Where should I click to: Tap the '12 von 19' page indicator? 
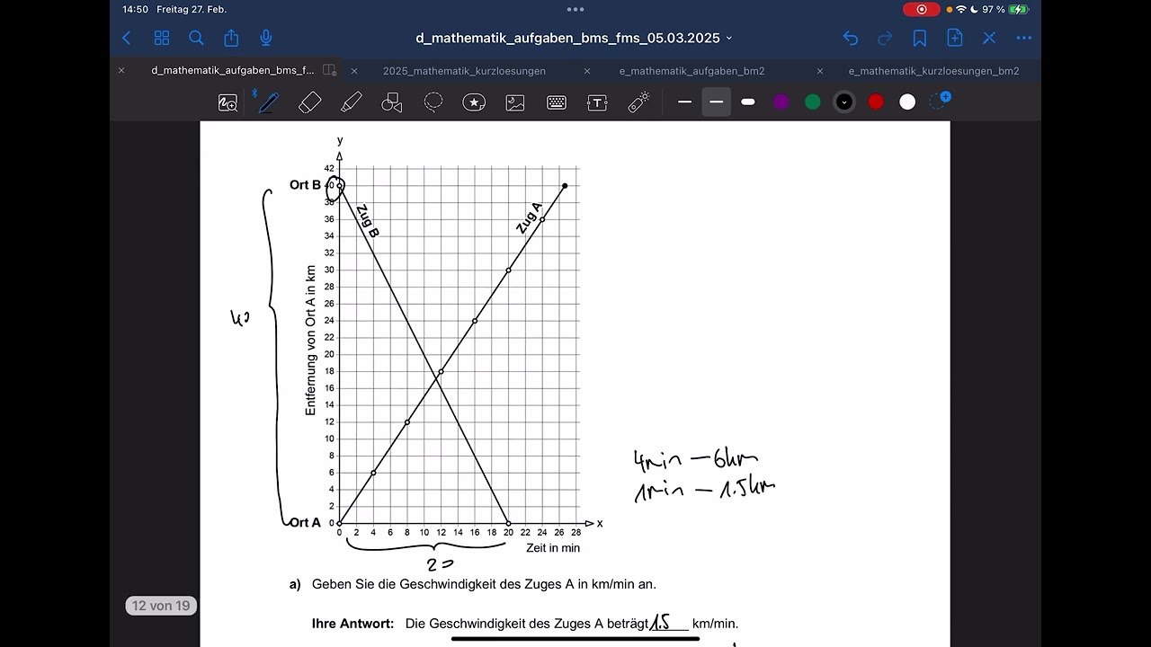point(161,606)
